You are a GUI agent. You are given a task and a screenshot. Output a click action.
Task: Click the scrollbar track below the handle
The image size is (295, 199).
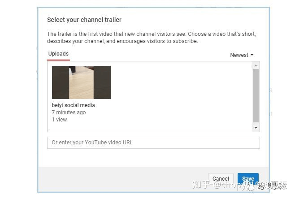[x=256, y=124]
